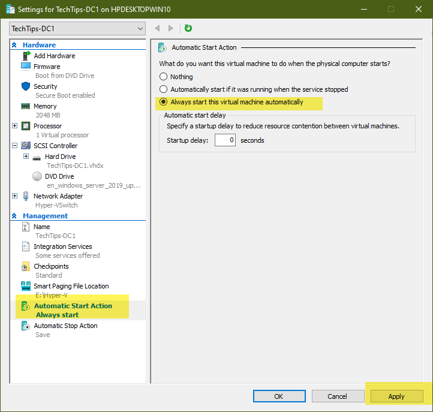Click the Security shield icon
Screen dimensions: 433x412
click(x=26, y=86)
